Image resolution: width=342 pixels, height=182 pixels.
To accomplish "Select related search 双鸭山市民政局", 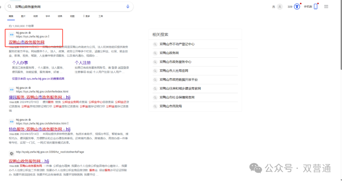I will [x=171, y=106].
